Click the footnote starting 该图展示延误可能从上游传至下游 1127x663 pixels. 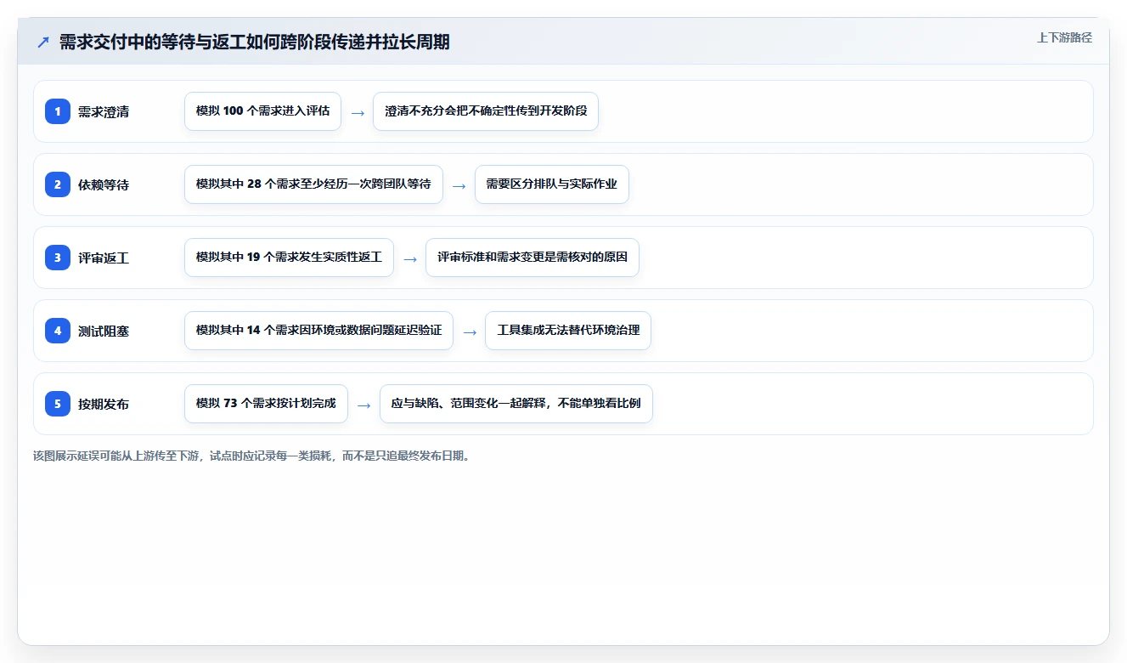pos(252,456)
